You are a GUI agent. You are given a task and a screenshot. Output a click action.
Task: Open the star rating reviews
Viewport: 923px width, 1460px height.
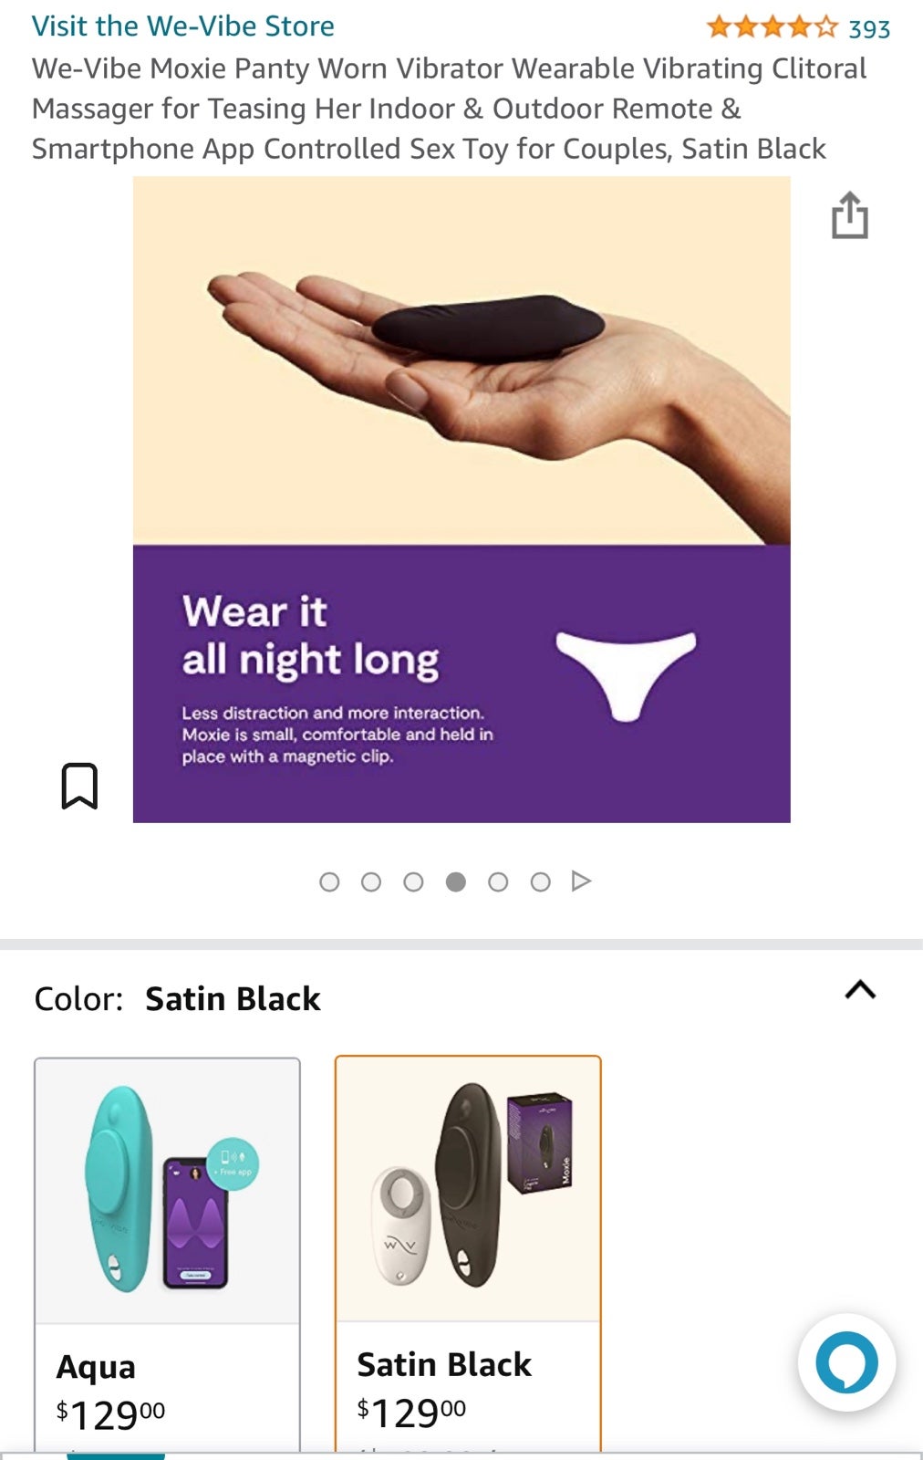tap(772, 27)
